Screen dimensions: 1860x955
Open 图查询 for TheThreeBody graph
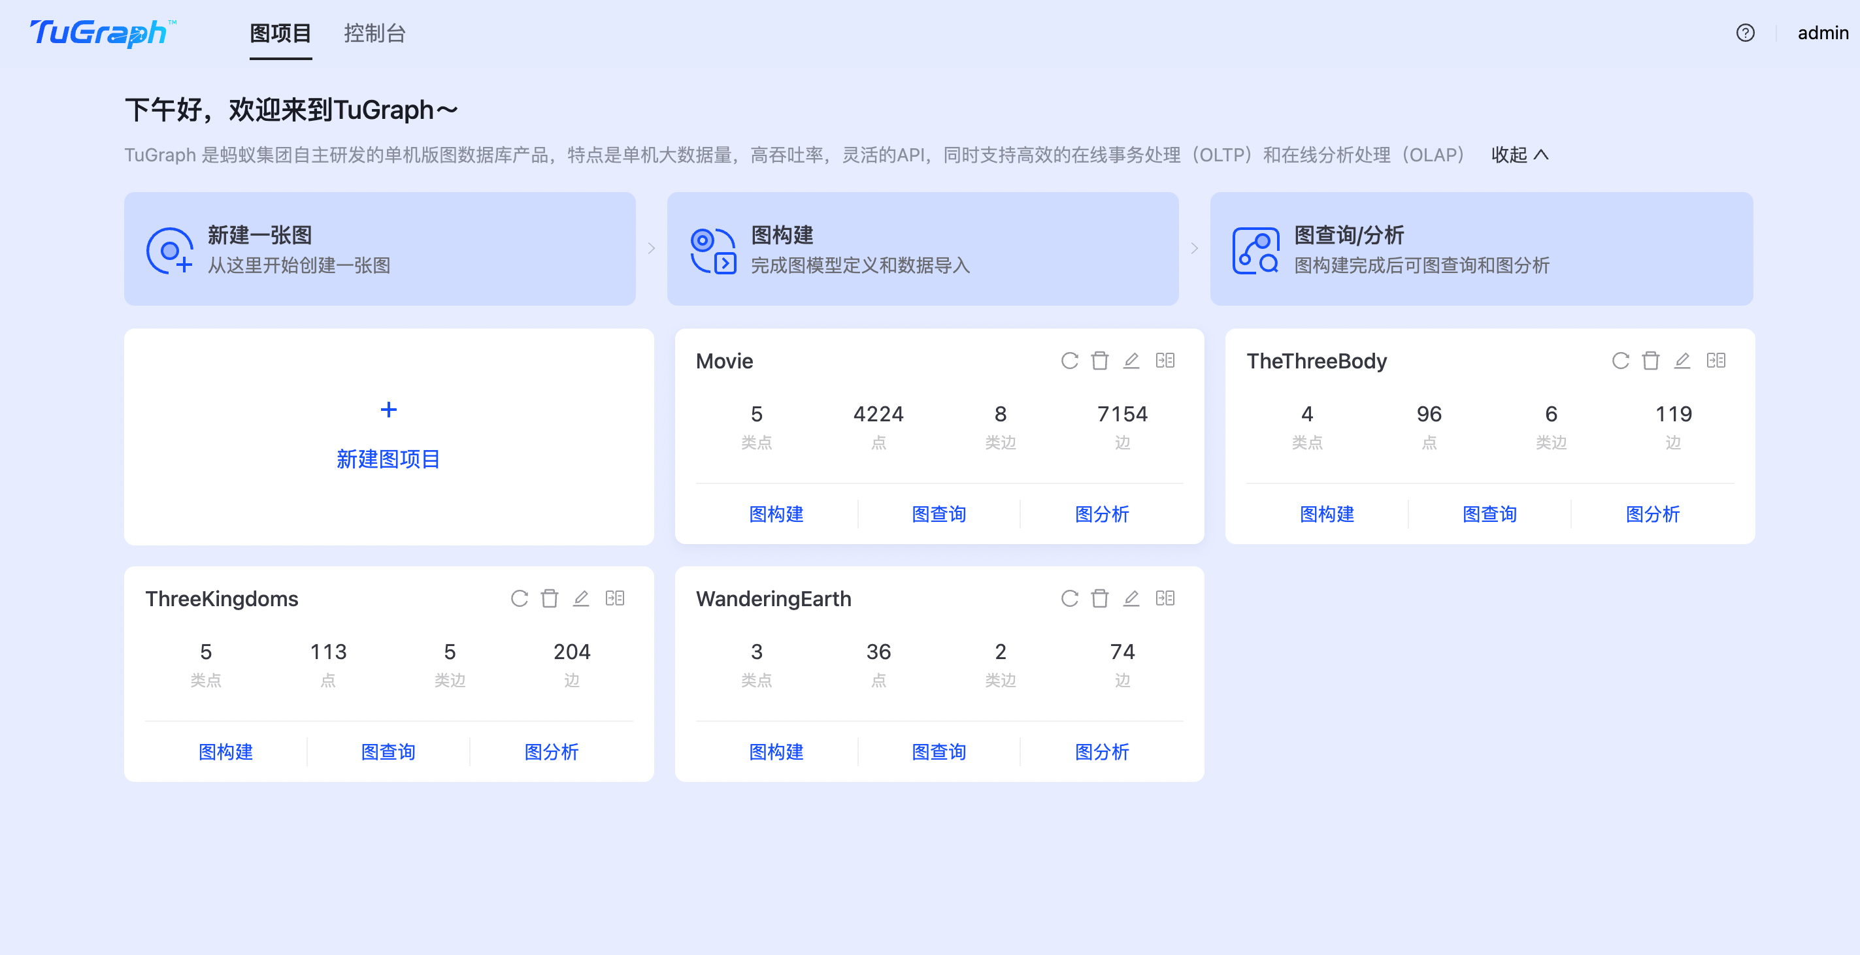[1489, 514]
